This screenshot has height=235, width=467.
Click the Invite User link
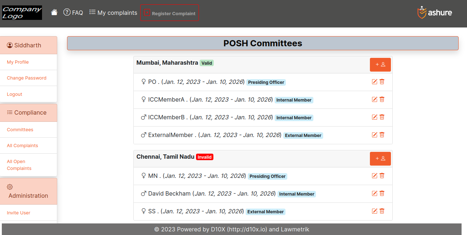18,213
